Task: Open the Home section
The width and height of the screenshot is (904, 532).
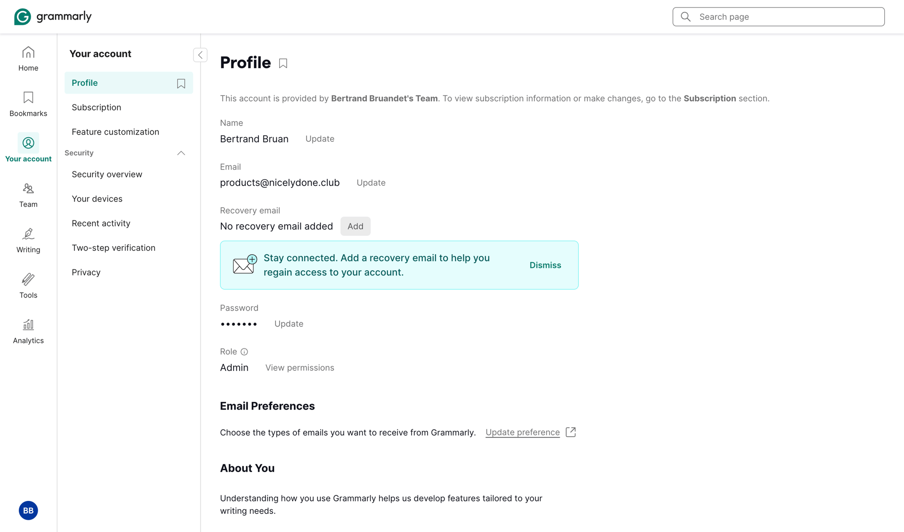Action: tap(28, 58)
